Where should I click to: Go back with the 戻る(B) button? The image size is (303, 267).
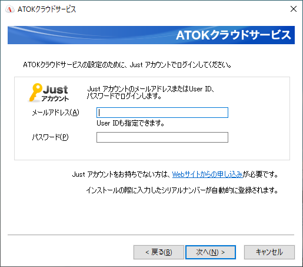tap(159, 252)
